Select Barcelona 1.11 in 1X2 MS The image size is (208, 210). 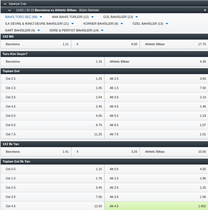36,44
